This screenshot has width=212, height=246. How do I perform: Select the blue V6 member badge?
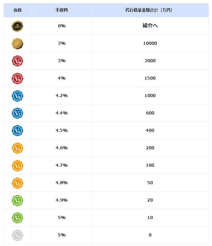tap(17, 131)
